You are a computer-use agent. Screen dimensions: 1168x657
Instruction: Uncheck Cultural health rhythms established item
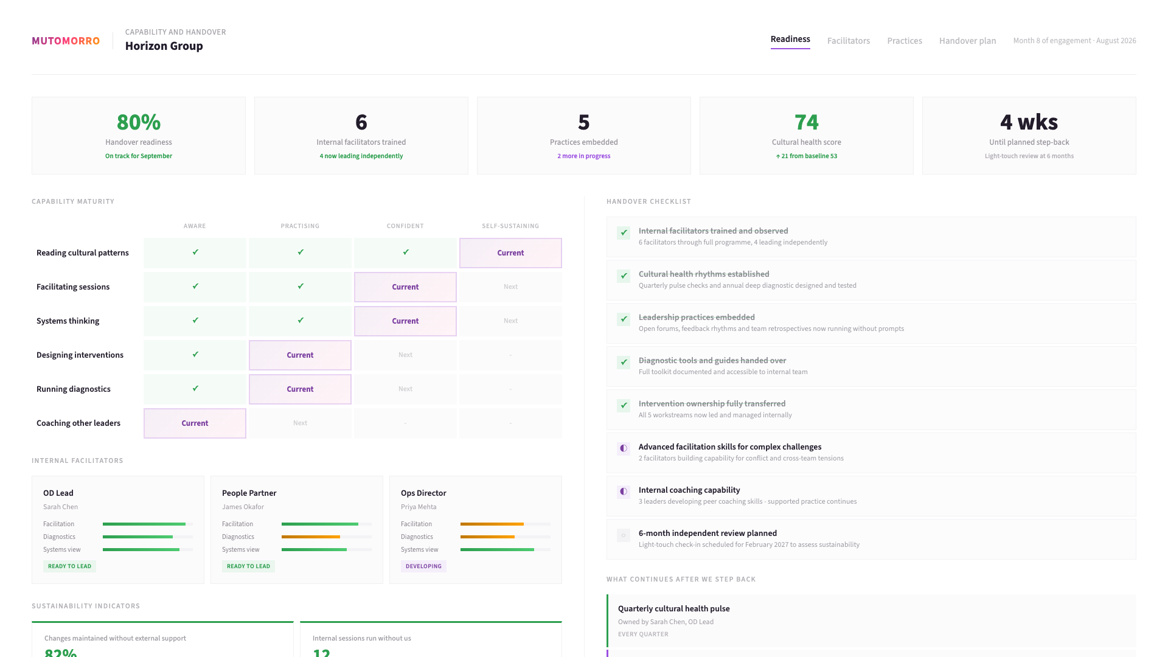tap(623, 276)
